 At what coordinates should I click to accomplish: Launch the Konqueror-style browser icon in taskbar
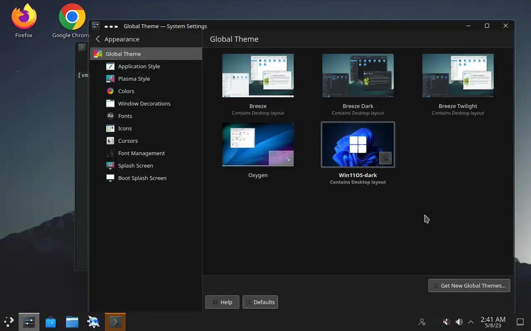coord(94,321)
